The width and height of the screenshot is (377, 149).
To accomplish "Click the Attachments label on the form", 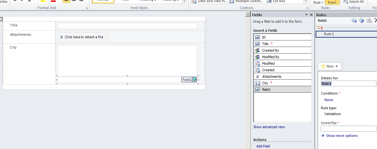I will tap(21, 35).
